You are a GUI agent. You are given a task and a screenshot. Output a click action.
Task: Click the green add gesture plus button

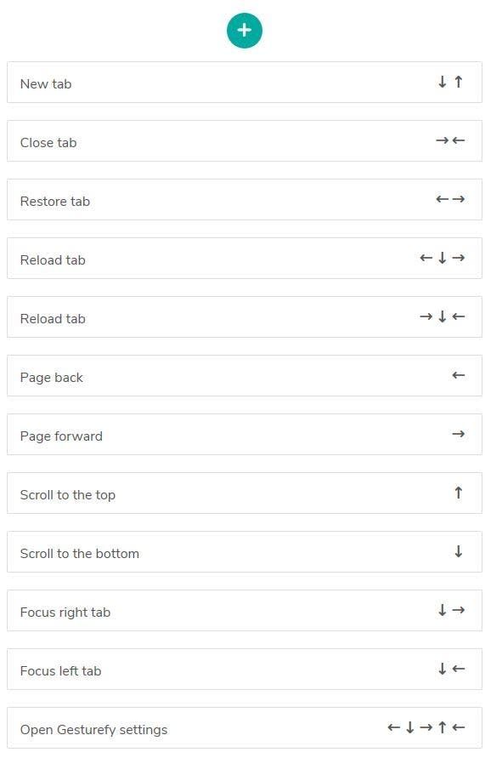(x=245, y=31)
